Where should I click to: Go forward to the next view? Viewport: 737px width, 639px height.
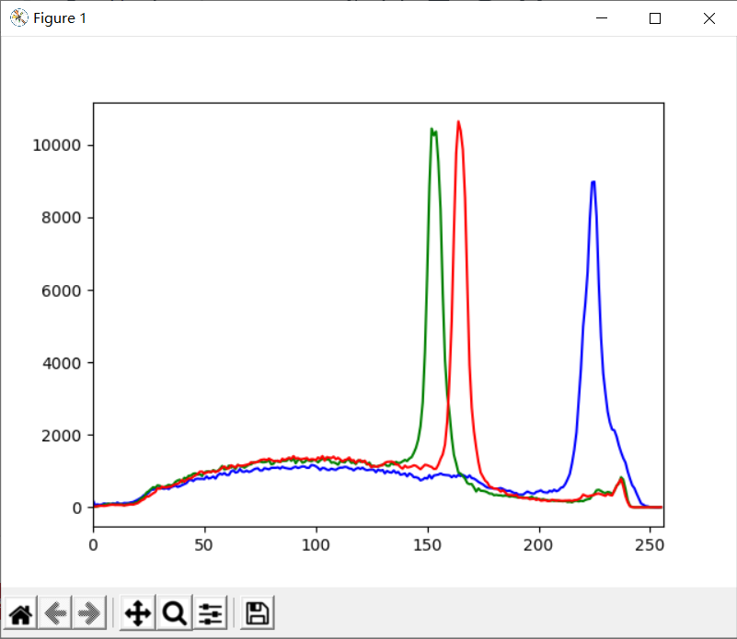click(x=89, y=613)
